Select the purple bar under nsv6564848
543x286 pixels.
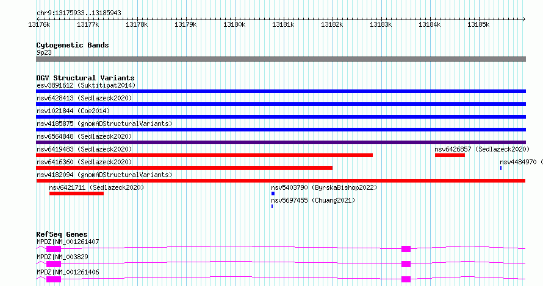click(281, 142)
